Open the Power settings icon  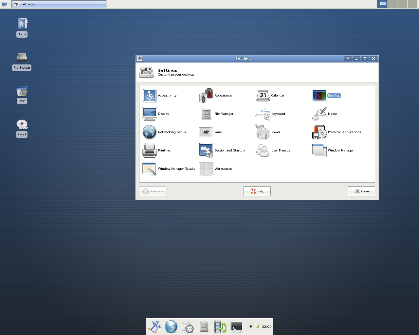[x=263, y=132]
